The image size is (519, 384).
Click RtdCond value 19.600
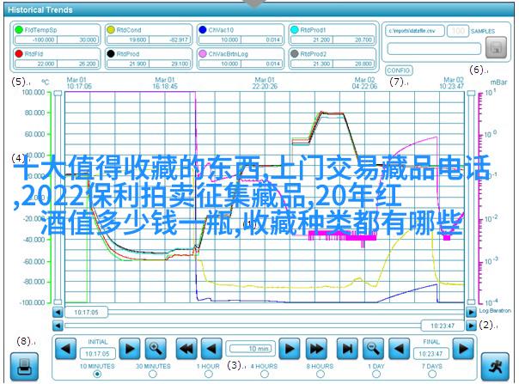(x=128, y=40)
